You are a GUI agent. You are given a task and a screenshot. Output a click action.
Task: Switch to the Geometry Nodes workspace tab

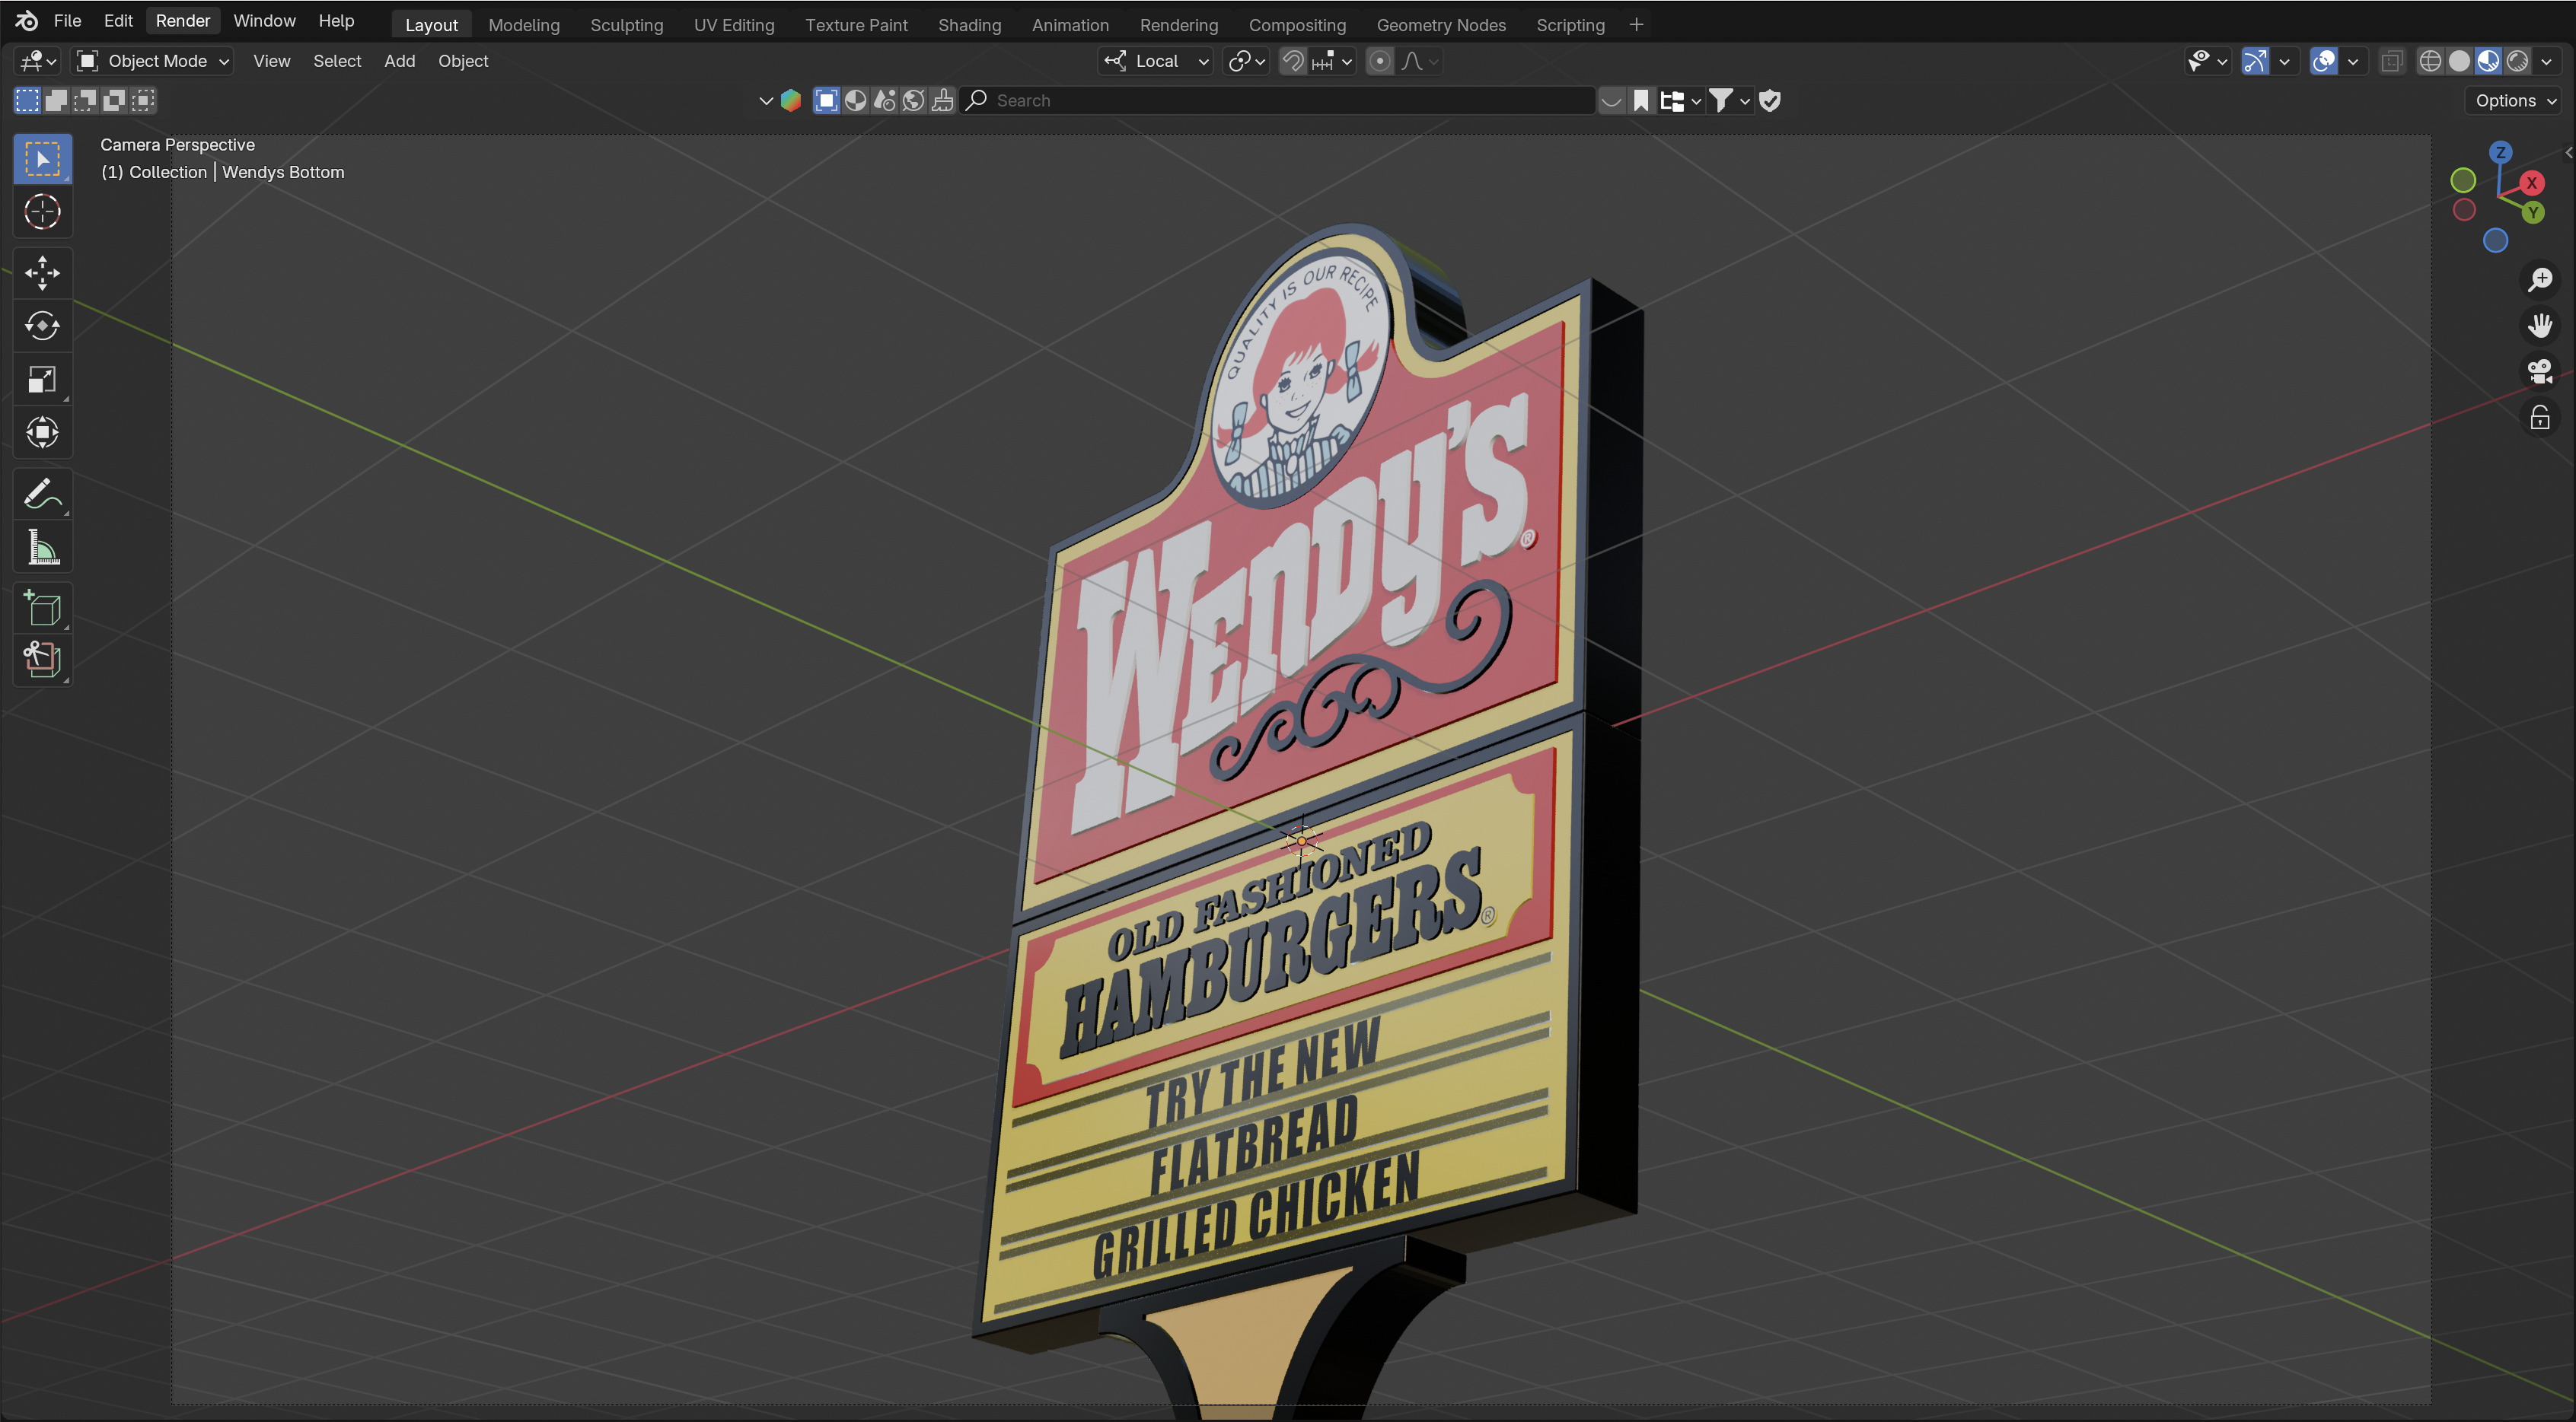(1440, 25)
